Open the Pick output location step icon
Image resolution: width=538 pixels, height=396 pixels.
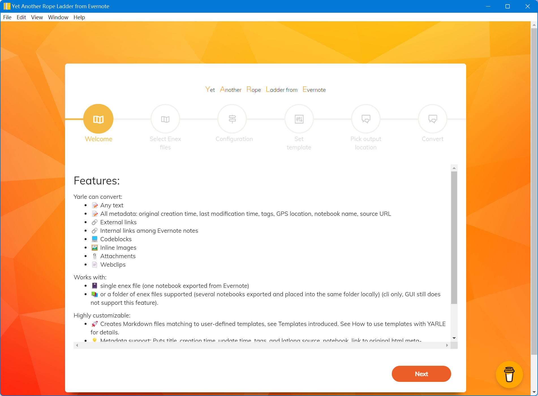[x=366, y=119]
